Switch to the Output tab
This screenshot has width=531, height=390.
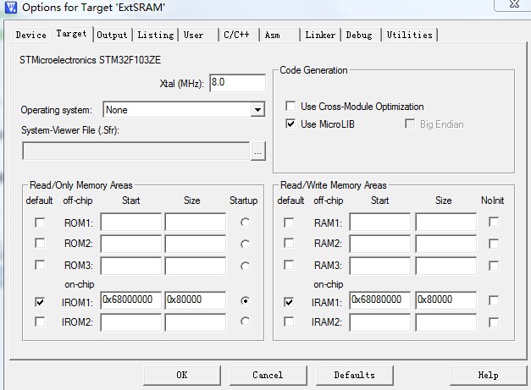112,35
